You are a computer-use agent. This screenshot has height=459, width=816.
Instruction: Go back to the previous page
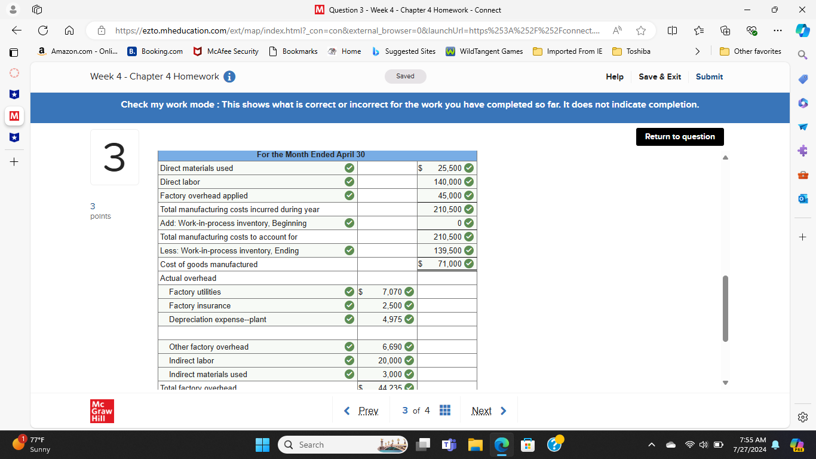coord(17,30)
